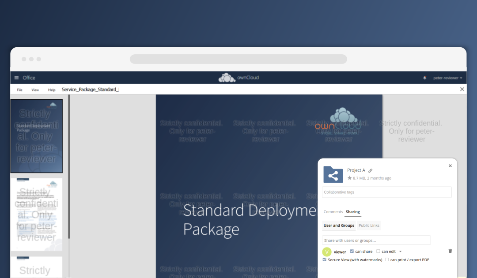This screenshot has width=477, height=278.
Task: Select the second page thumbnail in the sidebar
Action: pyautogui.click(x=37, y=213)
